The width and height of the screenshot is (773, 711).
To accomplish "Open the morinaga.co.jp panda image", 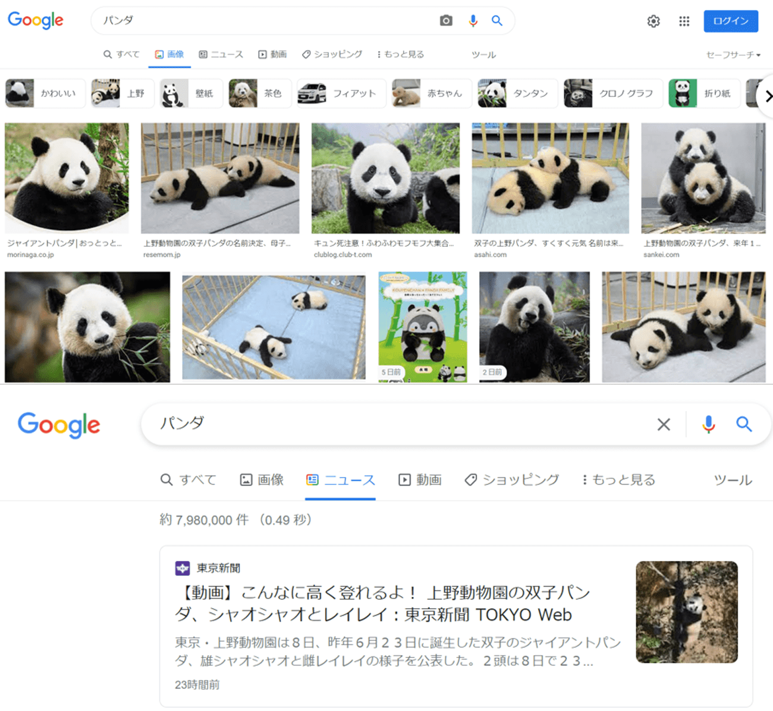I will 67,178.
